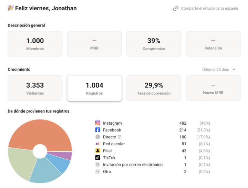This screenshot has width=248, height=188.
Task: Click the 214 count for Facebook
Action: click(183, 130)
